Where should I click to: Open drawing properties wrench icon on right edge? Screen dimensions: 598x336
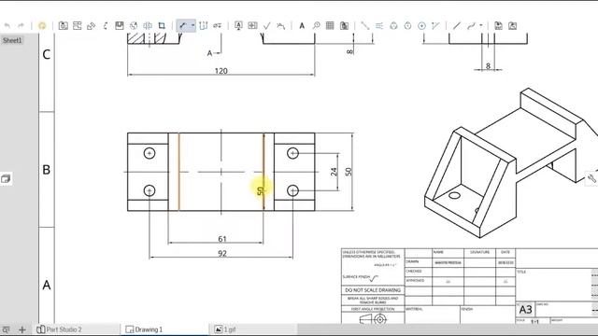tap(591, 178)
